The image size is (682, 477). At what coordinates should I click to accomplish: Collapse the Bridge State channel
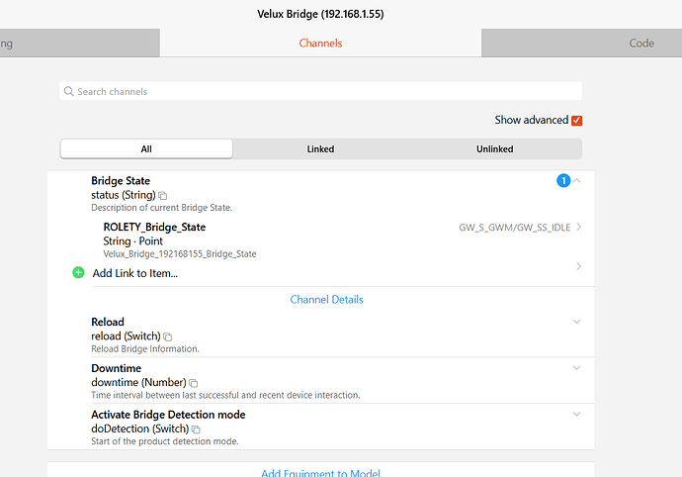click(x=577, y=181)
